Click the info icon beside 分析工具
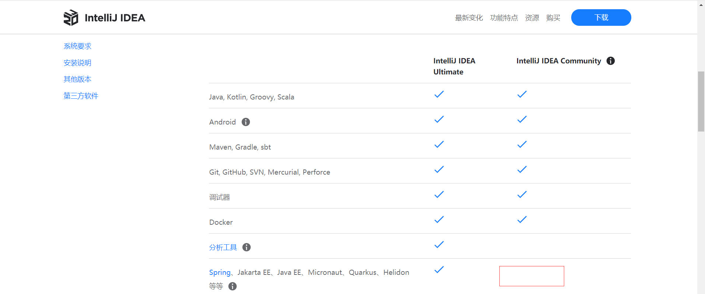This screenshot has width=705, height=294. [x=247, y=247]
